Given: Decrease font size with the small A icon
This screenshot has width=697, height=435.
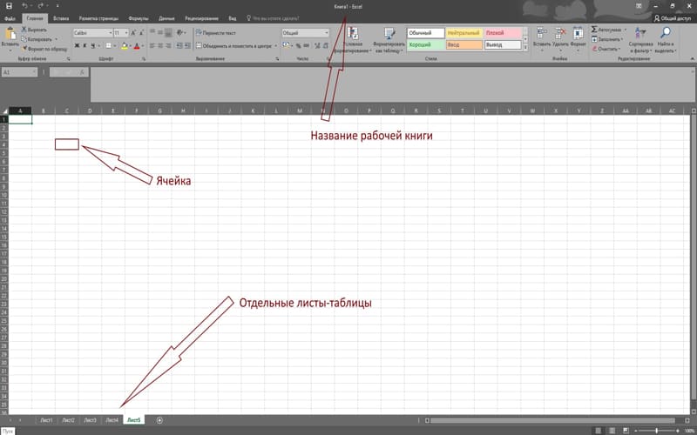Looking at the screenshot, I should tap(142, 33).
